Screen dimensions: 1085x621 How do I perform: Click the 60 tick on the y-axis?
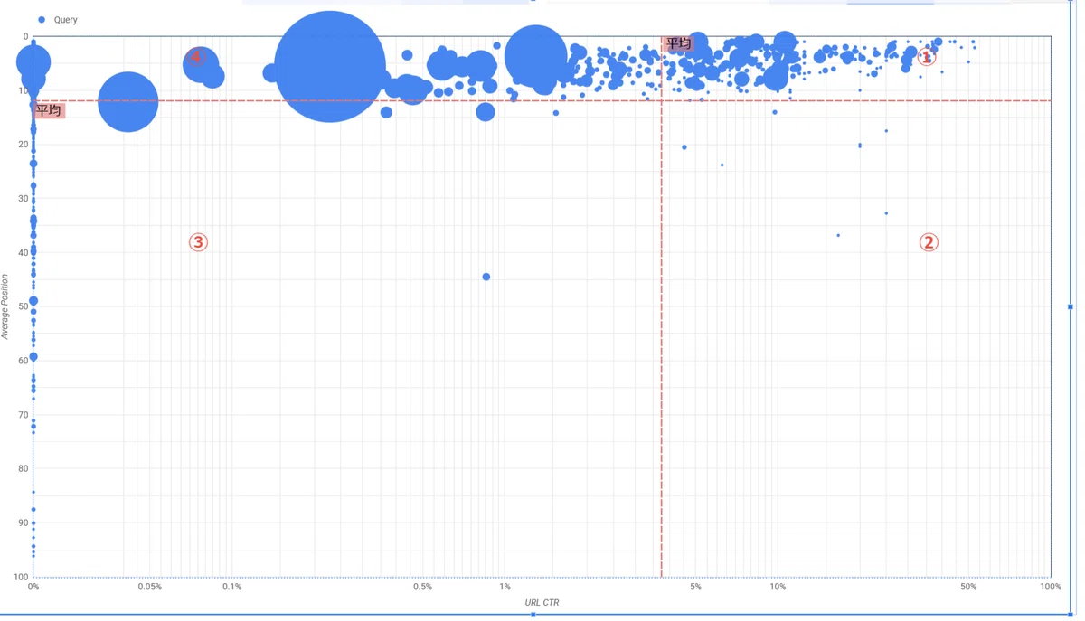point(24,361)
